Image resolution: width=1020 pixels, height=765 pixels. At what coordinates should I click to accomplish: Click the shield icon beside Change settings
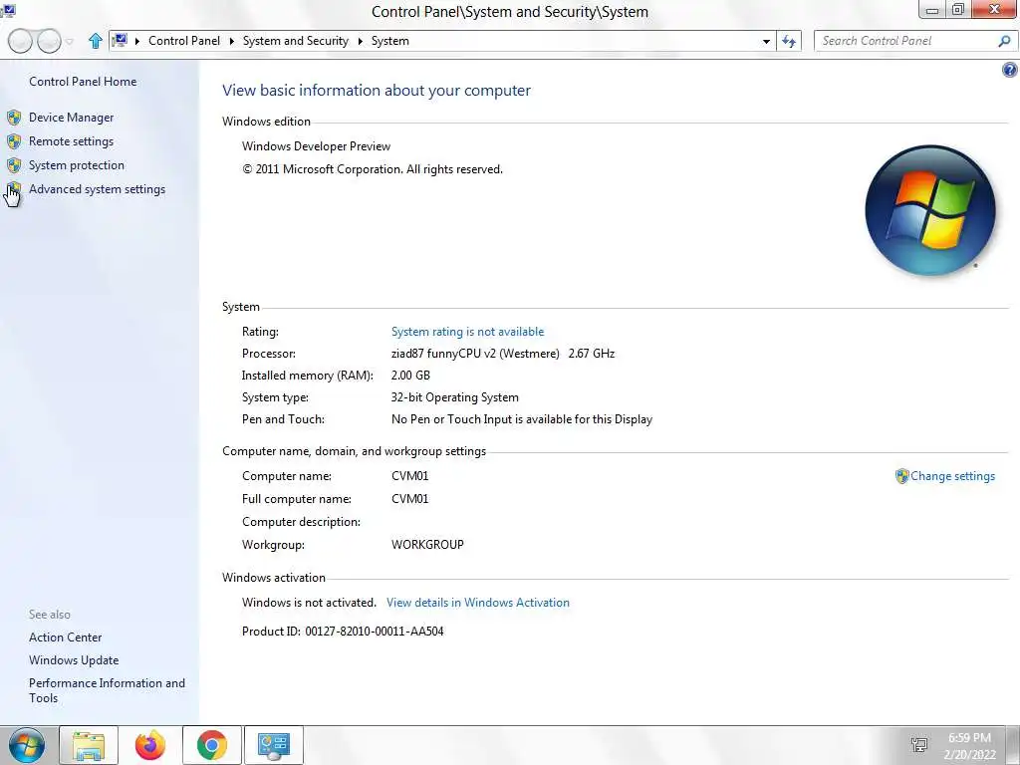pyautogui.click(x=901, y=476)
